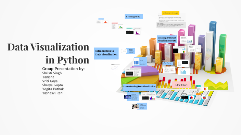Select the name Yashasvi Rani
This screenshot has height=135, width=241.
point(53,93)
